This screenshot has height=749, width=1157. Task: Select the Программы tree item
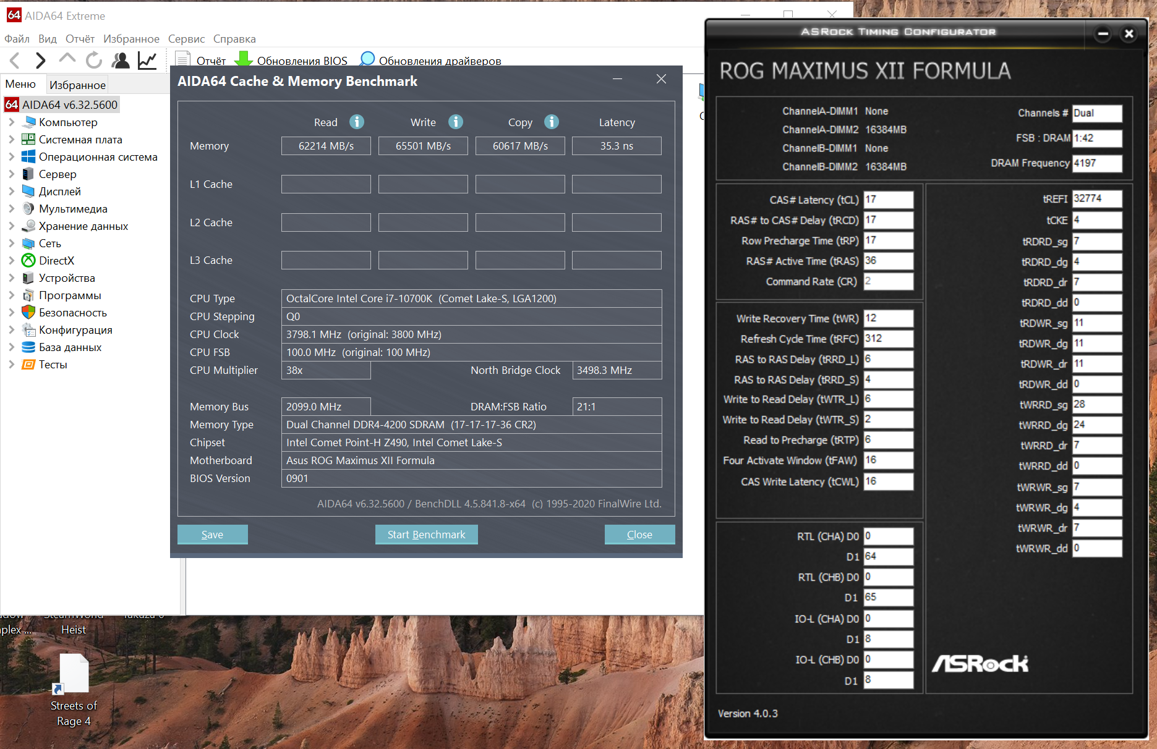(70, 295)
